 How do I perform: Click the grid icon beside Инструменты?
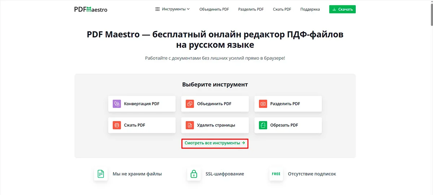pyautogui.click(x=157, y=9)
